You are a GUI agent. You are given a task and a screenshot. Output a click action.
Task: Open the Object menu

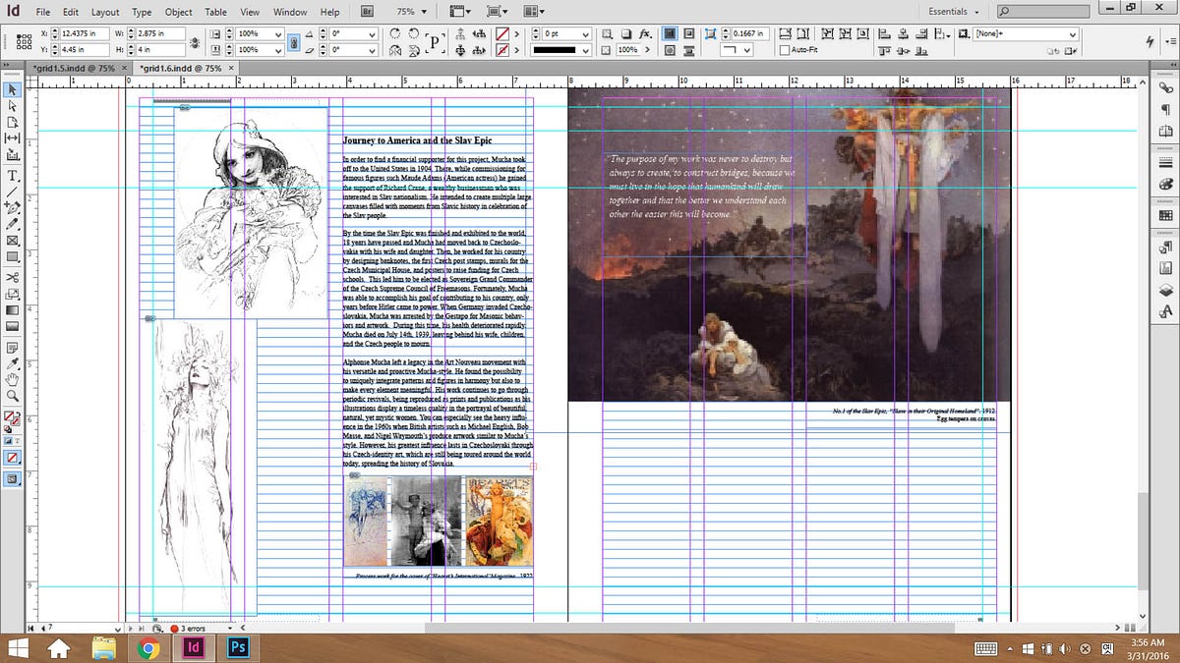(x=179, y=12)
